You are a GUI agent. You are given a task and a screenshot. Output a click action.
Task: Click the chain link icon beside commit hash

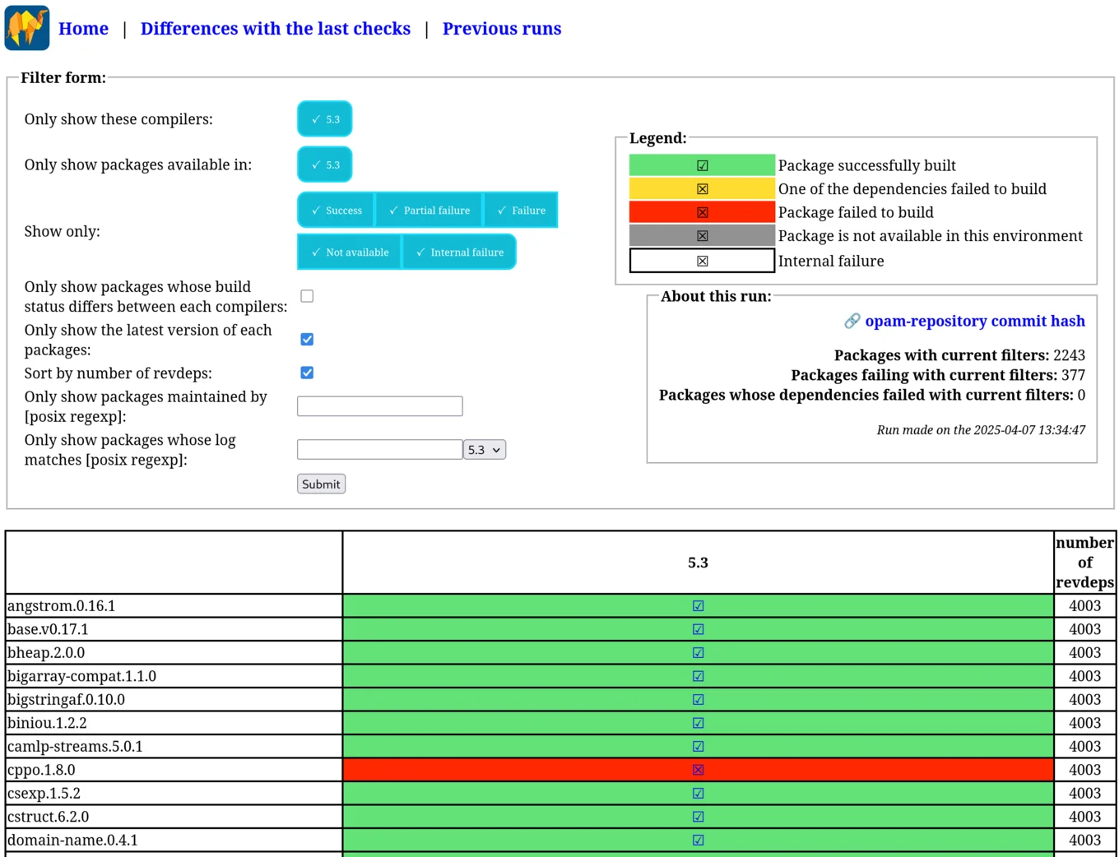click(x=852, y=321)
